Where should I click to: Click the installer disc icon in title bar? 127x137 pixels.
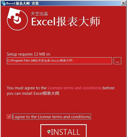tap(4, 3)
